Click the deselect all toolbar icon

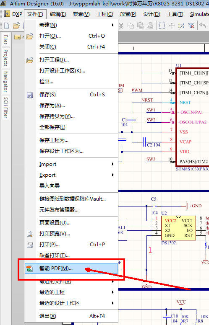coord(181,26)
